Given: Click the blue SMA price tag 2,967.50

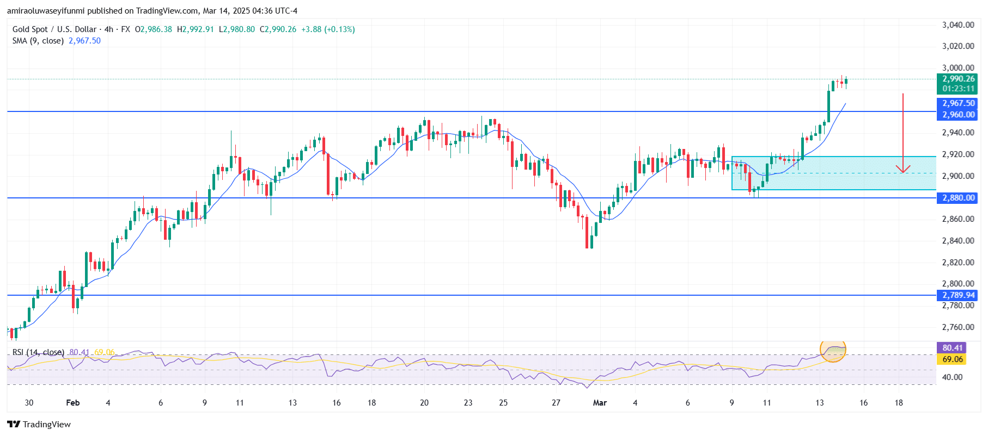Looking at the screenshot, I should click(x=958, y=103).
